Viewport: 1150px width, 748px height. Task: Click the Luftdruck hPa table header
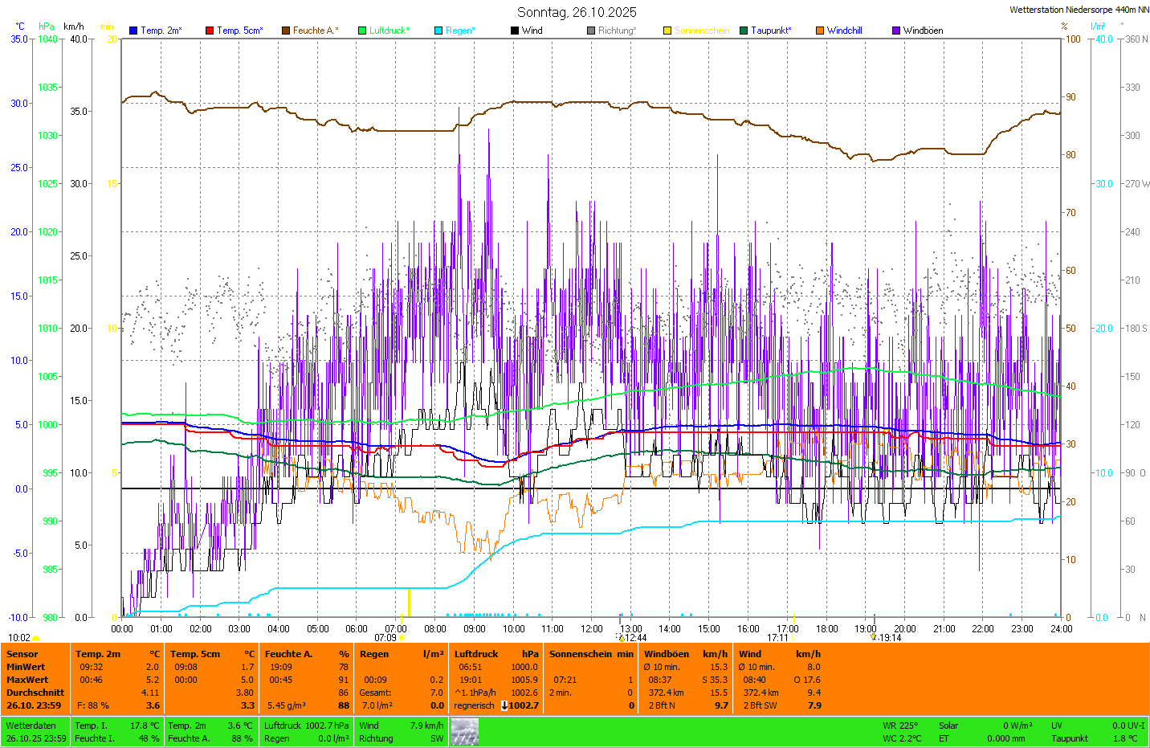[496, 654]
